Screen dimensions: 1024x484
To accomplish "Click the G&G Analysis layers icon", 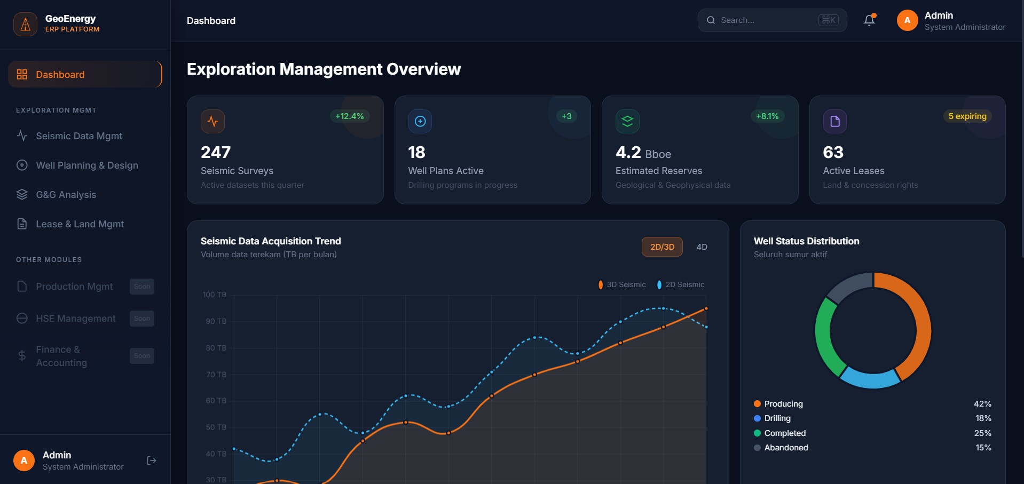I will pos(22,194).
